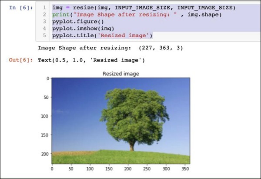
Task: Click the pyplot.title line of code
Action: pos(102,36)
